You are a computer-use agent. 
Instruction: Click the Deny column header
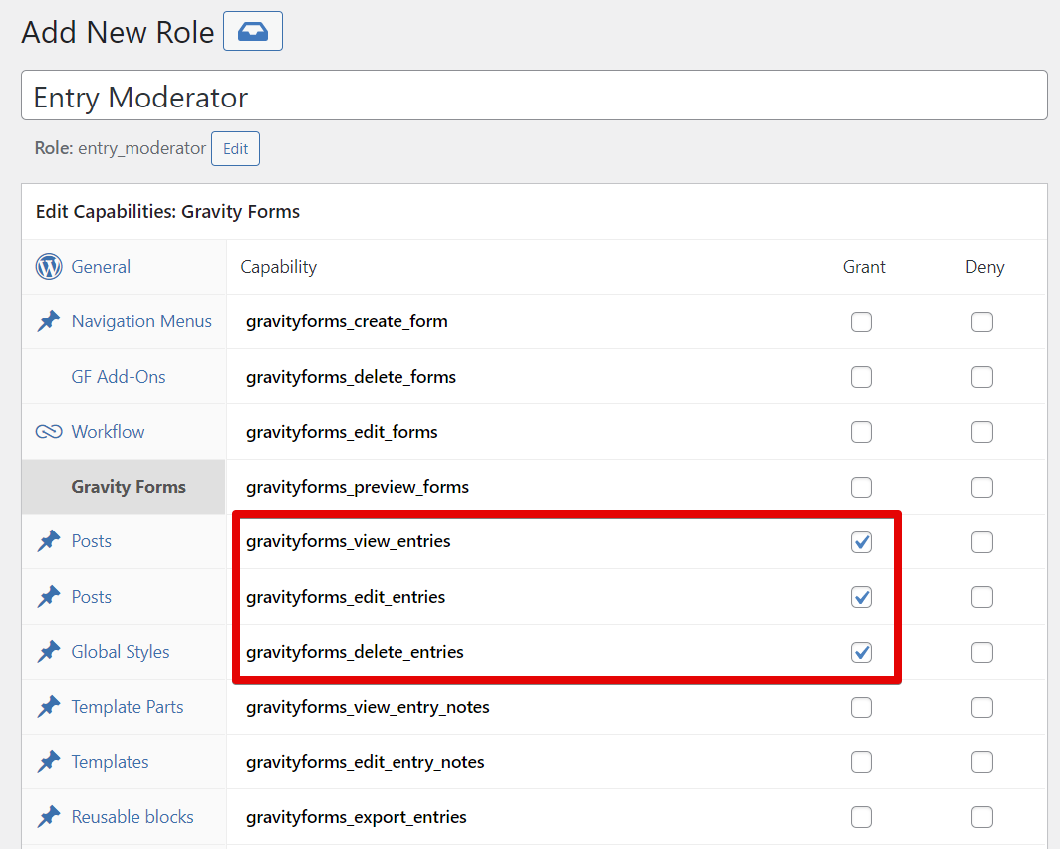[985, 267]
